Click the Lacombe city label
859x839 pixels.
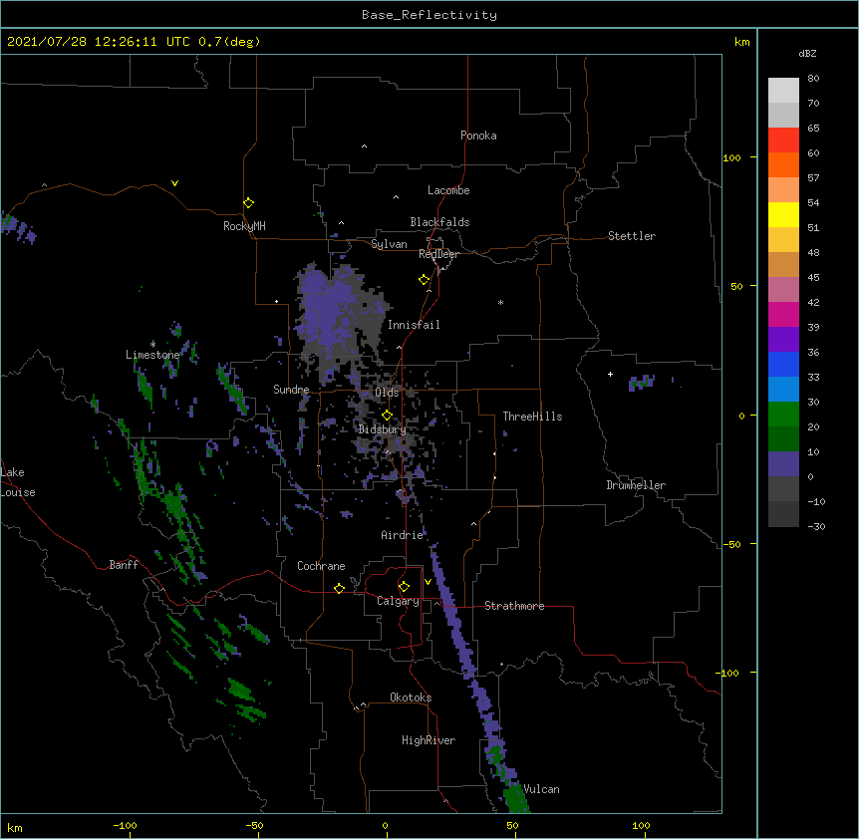448,190
